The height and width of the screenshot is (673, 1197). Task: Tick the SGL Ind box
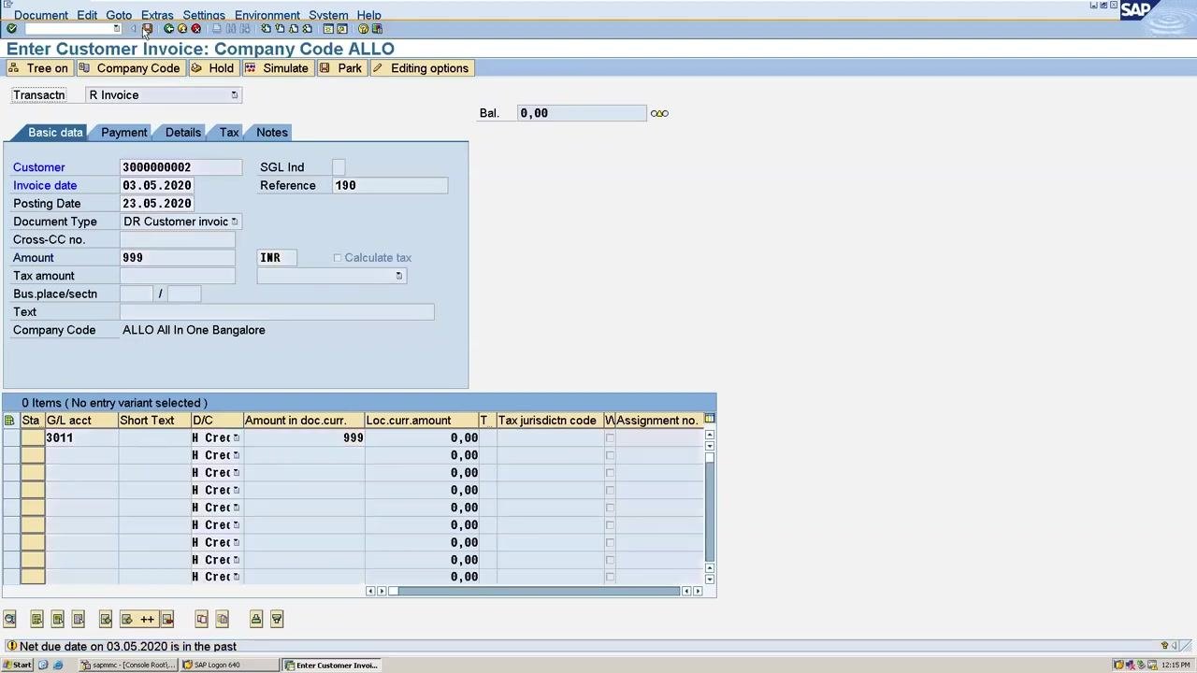pos(339,167)
